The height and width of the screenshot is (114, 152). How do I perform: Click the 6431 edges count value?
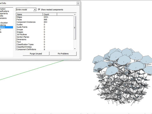tap(46, 17)
